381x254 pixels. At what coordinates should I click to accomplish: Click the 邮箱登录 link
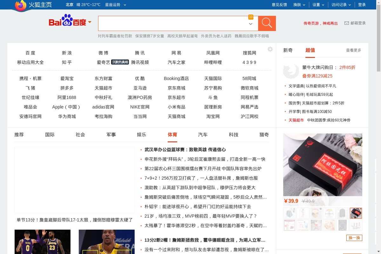pos(358,23)
